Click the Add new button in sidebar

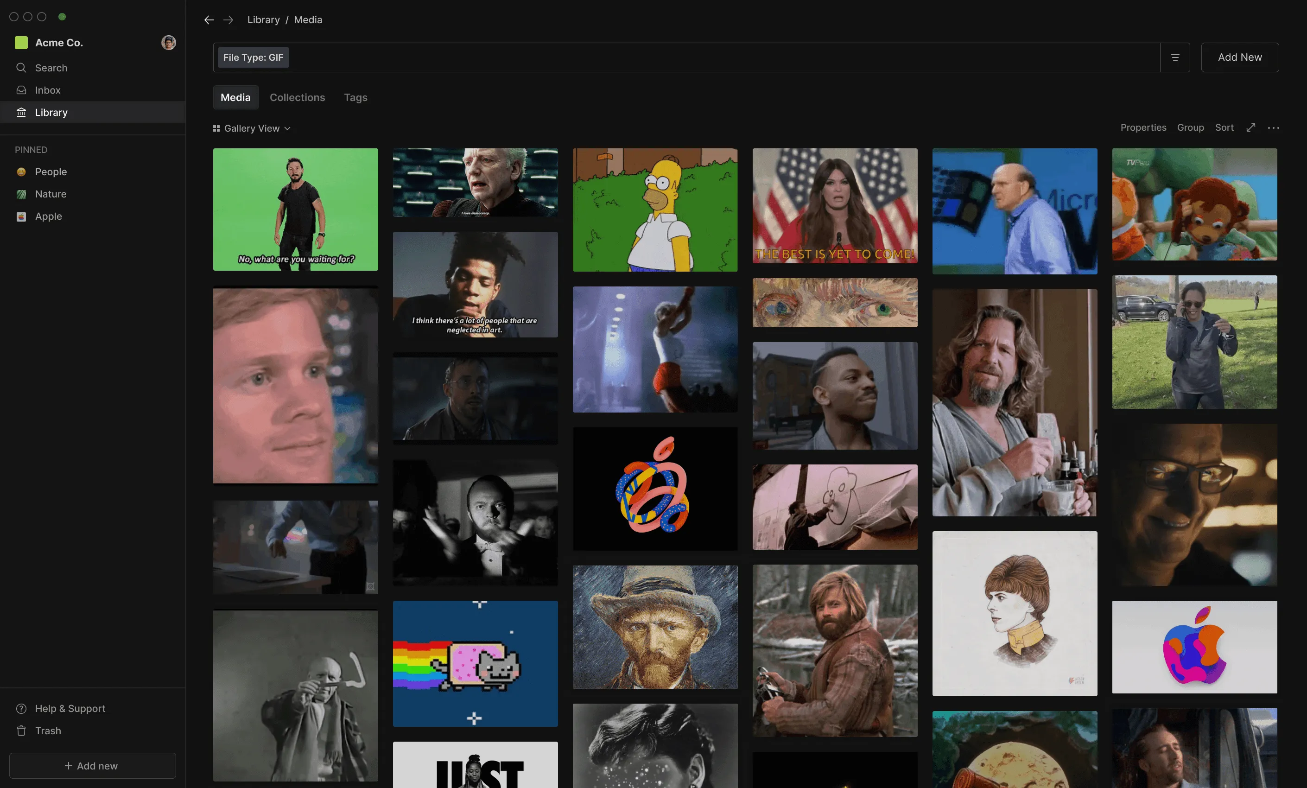(x=92, y=766)
